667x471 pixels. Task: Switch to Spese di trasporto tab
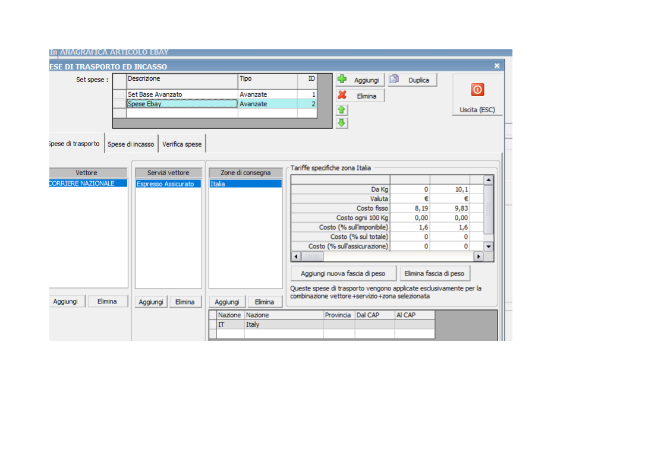tap(76, 144)
